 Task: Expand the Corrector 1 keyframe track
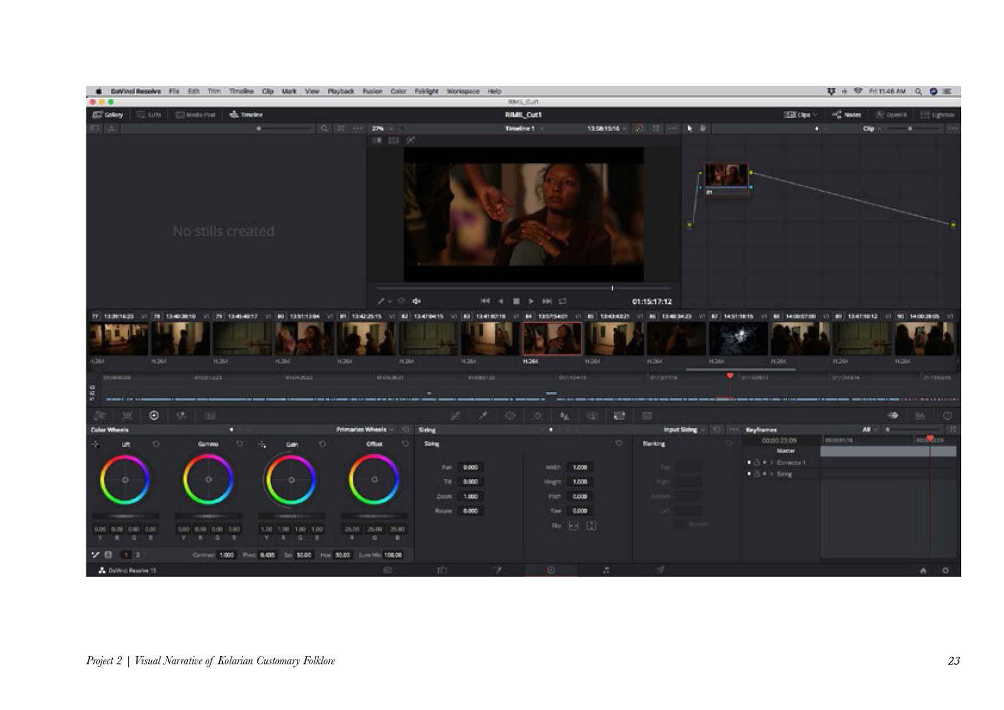[x=771, y=463]
